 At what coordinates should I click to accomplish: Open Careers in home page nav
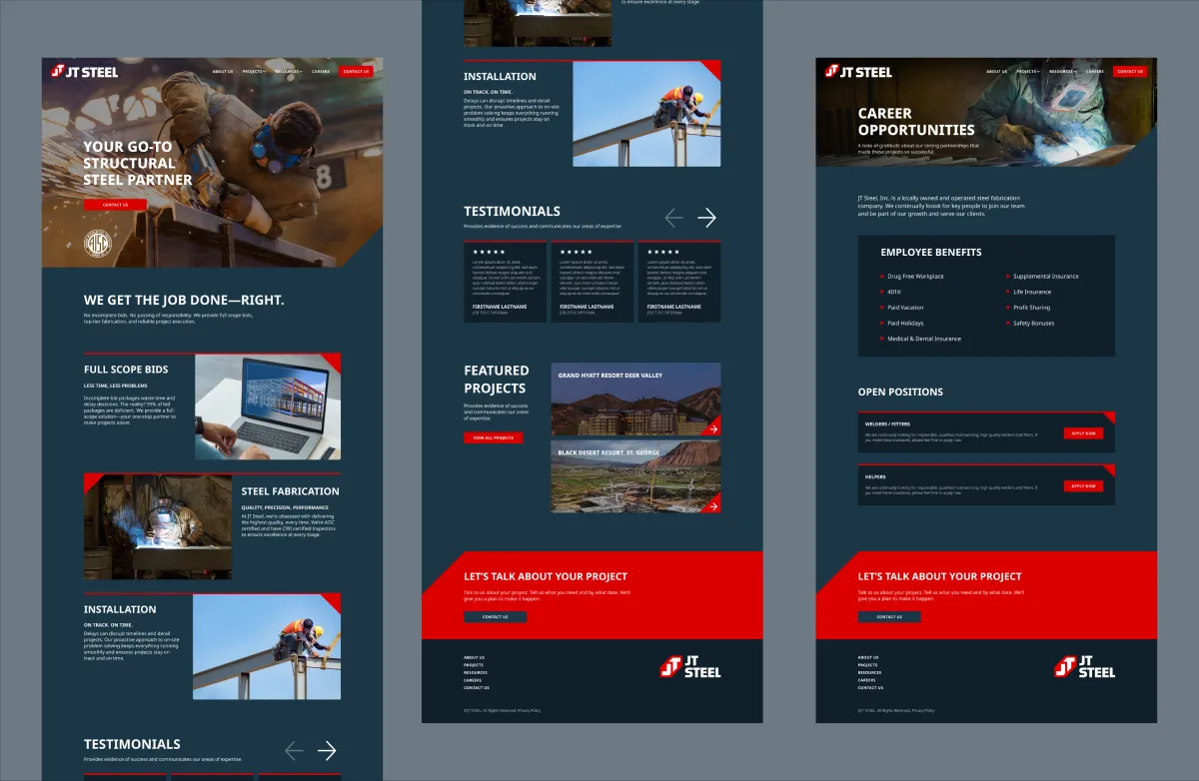pos(321,72)
